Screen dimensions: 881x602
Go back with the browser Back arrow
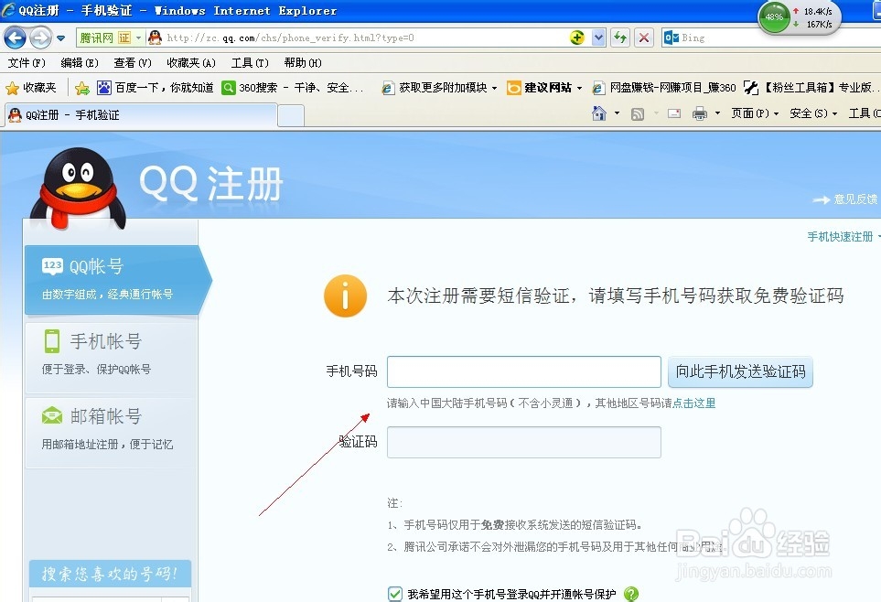[x=15, y=38]
